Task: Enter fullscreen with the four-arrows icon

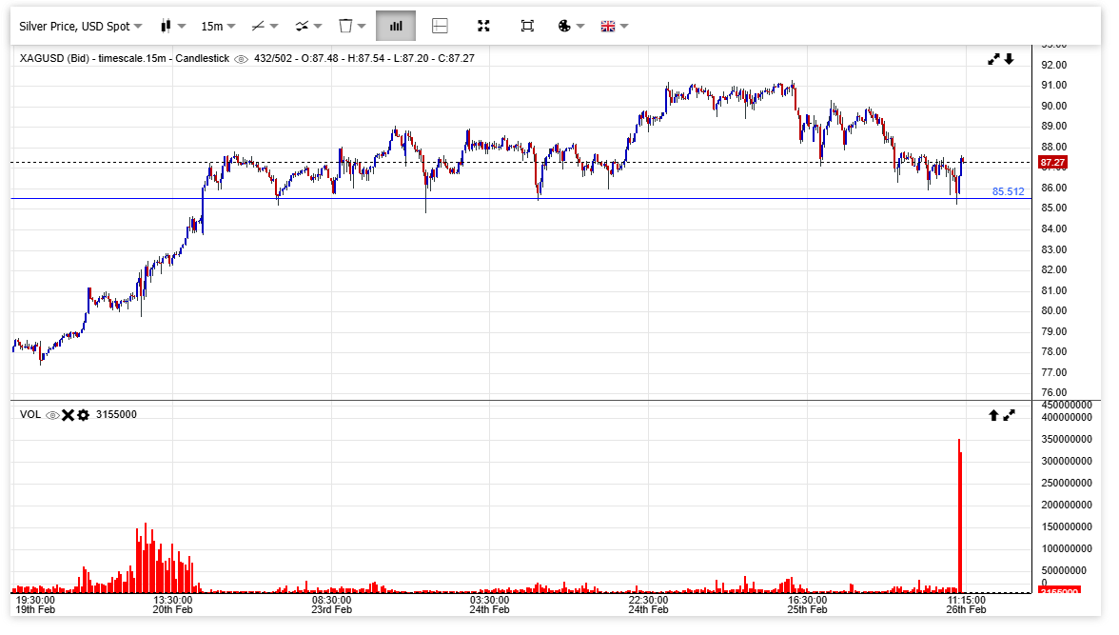Action: click(x=483, y=27)
